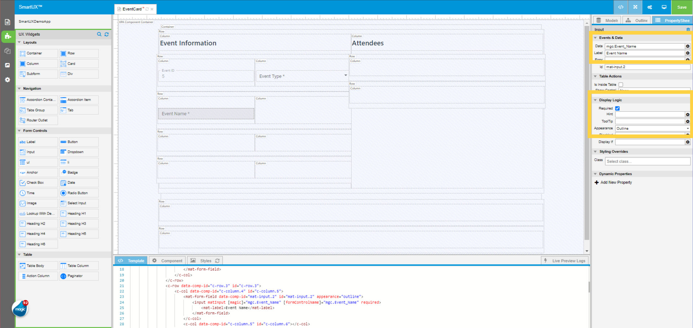The width and height of the screenshot is (693, 328).
Task: Refresh the UX Widgets list
Action: tap(106, 34)
